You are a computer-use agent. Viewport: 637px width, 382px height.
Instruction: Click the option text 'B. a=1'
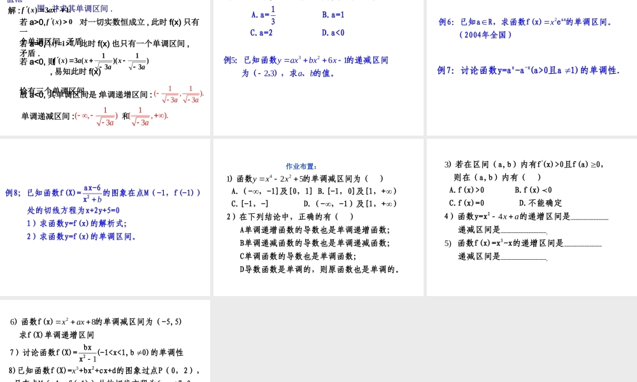(333, 15)
